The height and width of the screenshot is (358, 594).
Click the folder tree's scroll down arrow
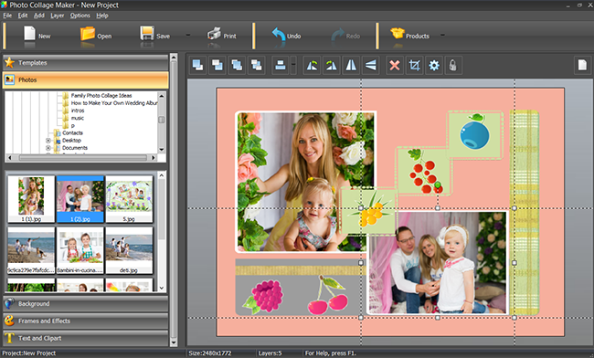(162, 150)
